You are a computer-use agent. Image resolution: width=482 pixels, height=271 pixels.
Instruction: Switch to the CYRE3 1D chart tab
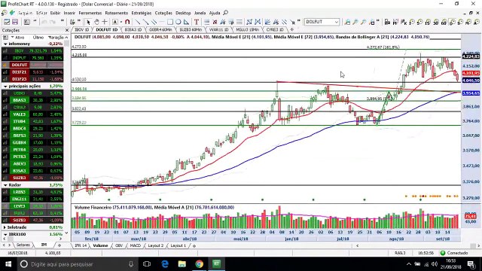pos(274,30)
